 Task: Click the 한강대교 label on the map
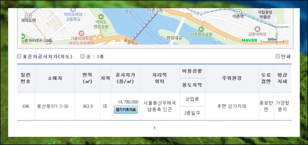[174, 38]
